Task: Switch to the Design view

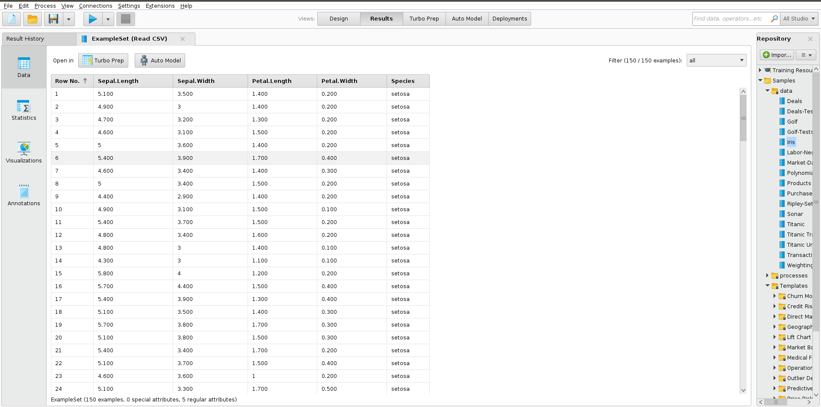Action: pyautogui.click(x=339, y=19)
